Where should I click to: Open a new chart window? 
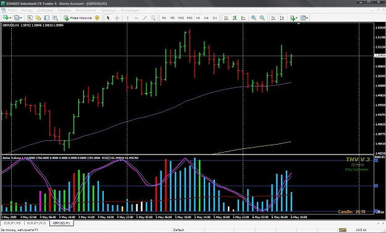click(6, 18)
